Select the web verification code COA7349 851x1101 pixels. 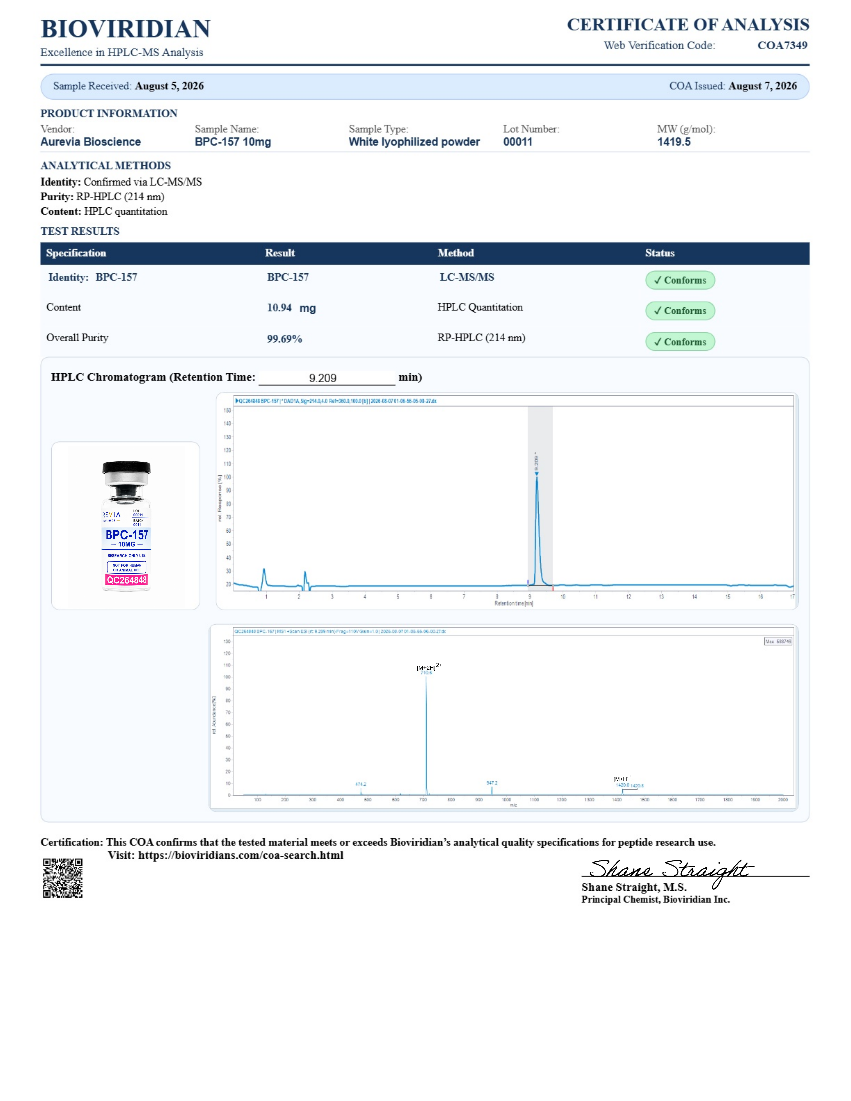[x=783, y=45]
